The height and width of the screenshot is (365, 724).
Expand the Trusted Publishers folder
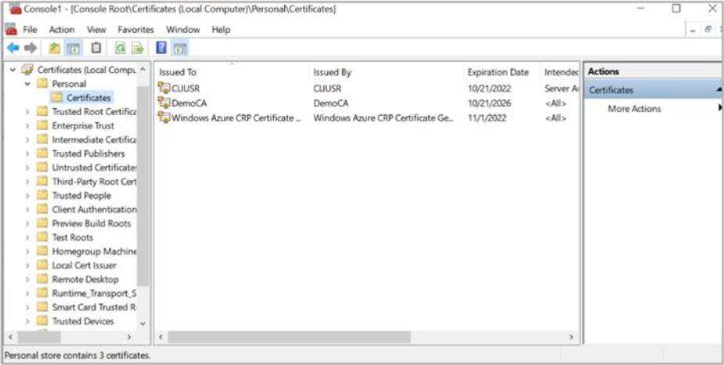click(x=27, y=154)
